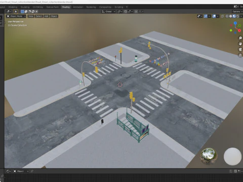This screenshot has height=182, width=243.
Task: Open the pivot point dropdown
Action: point(119,12)
